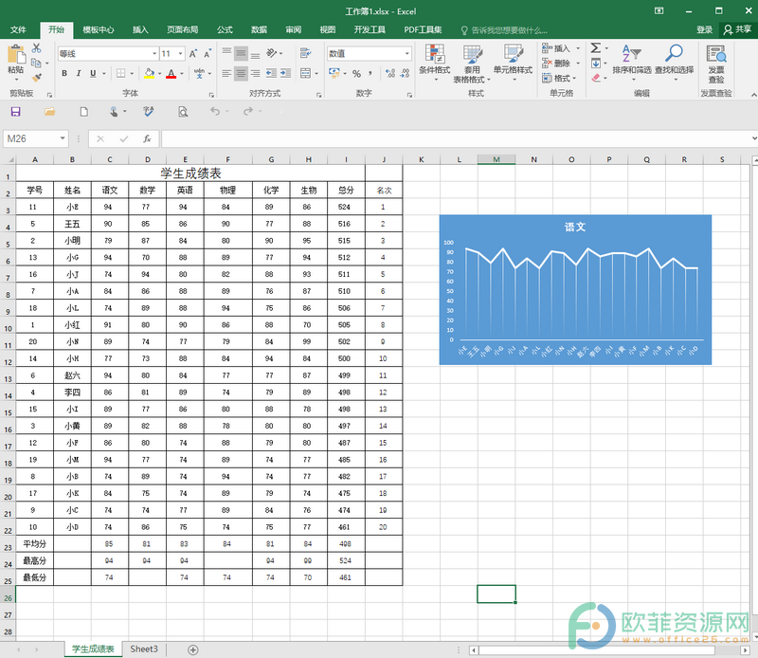Click the Format Painter brush icon
758x658 pixels.
(36, 78)
